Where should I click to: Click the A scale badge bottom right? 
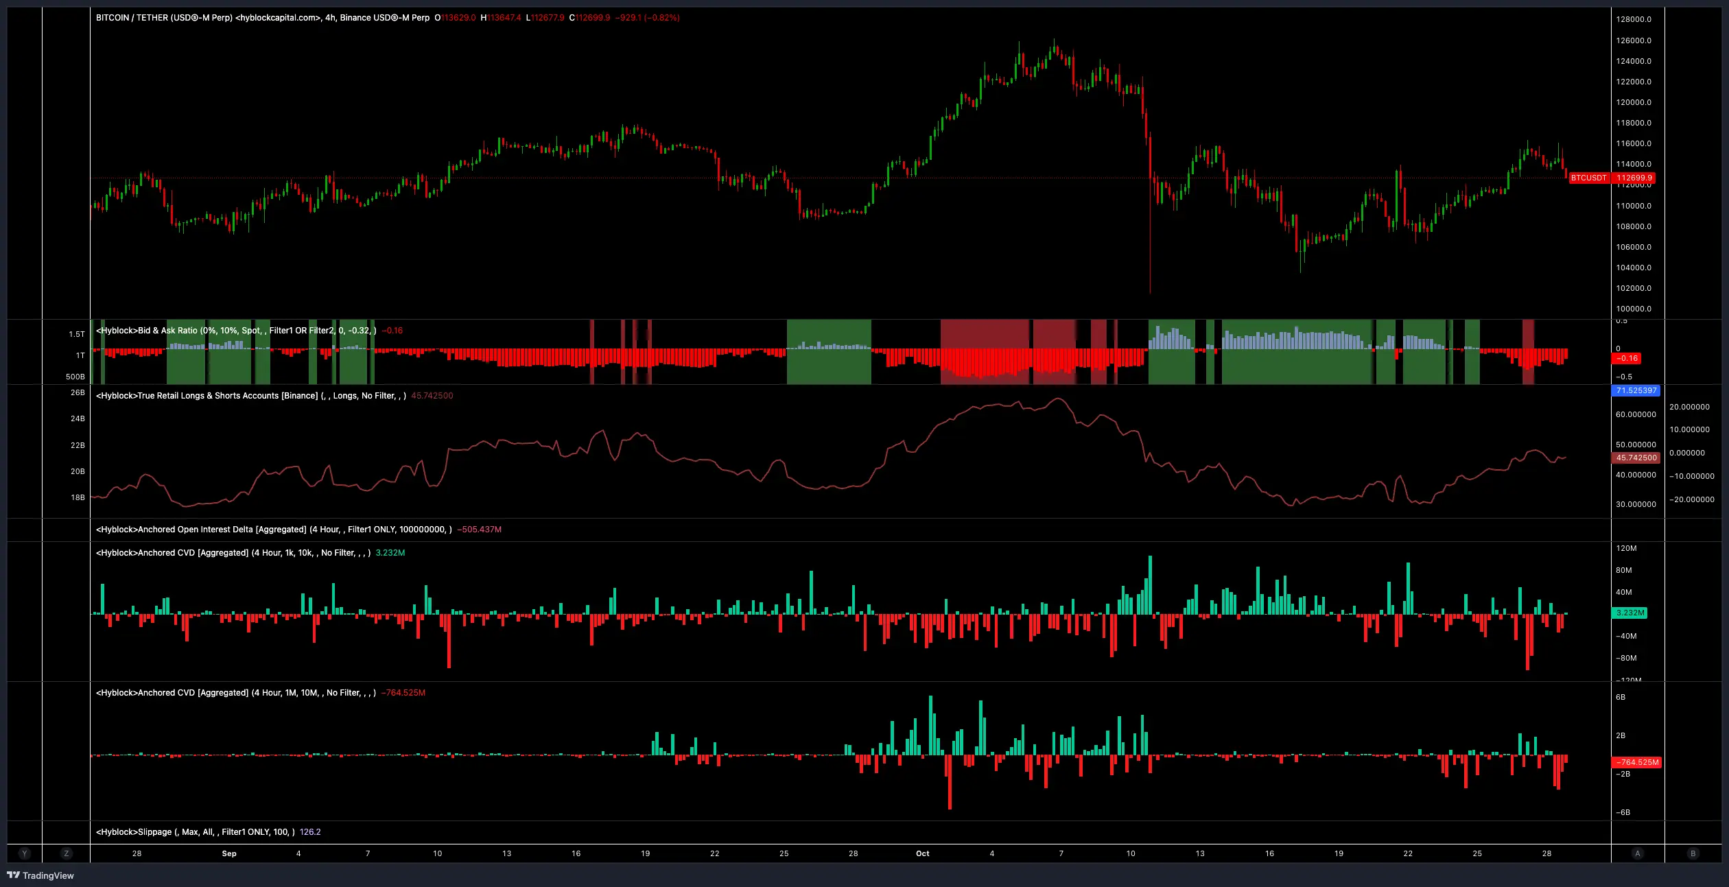[x=1638, y=853]
